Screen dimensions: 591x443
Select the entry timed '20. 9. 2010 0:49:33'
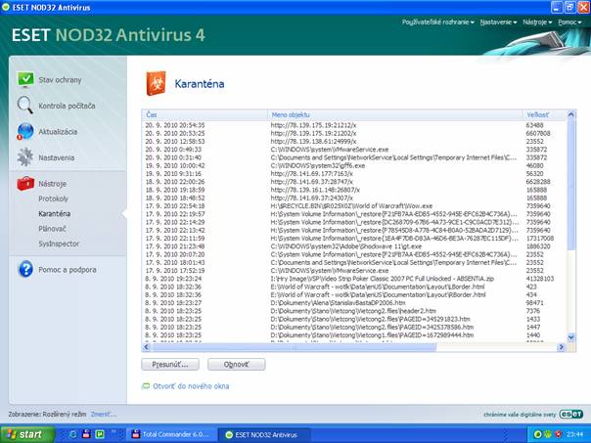coord(353,150)
